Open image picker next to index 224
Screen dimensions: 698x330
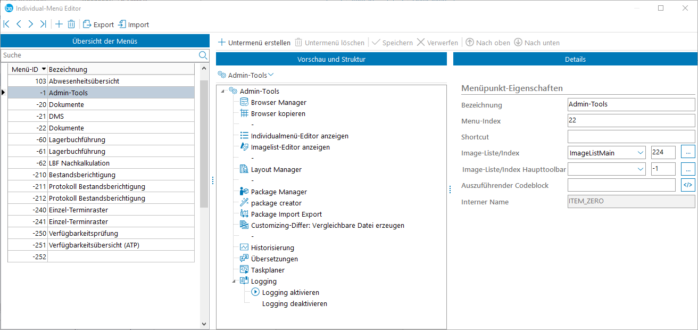click(x=688, y=153)
